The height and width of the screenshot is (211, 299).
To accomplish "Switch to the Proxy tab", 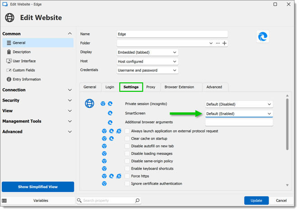I will pos(151,87).
